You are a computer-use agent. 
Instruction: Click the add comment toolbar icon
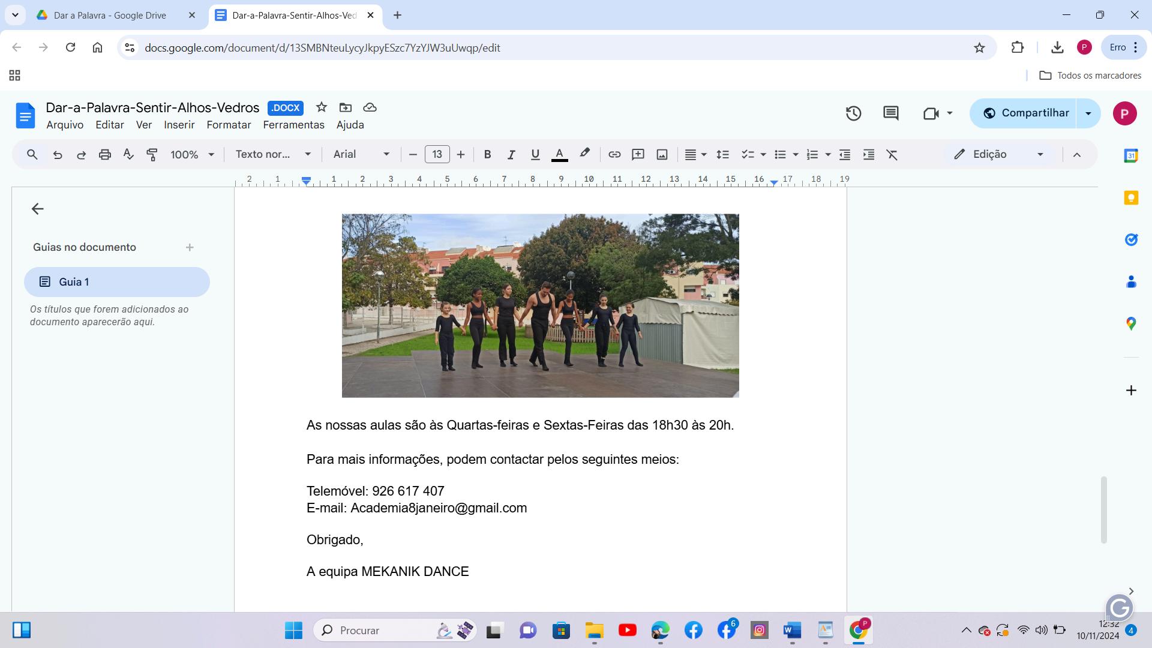[638, 154]
